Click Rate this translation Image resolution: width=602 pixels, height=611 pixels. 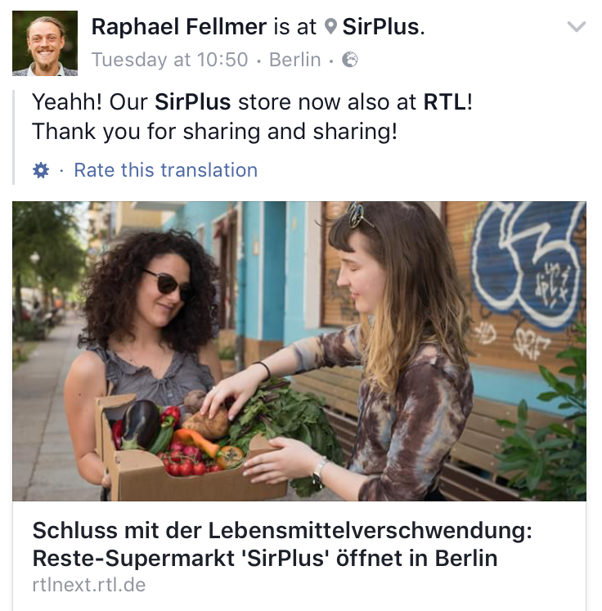pyautogui.click(x=165, y=170)
